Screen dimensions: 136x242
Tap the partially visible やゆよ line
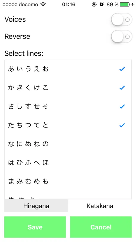coord(68,195)
